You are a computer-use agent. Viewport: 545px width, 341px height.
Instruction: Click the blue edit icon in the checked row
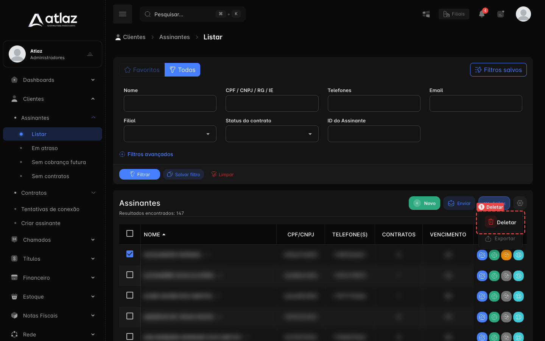click(482, 255)
